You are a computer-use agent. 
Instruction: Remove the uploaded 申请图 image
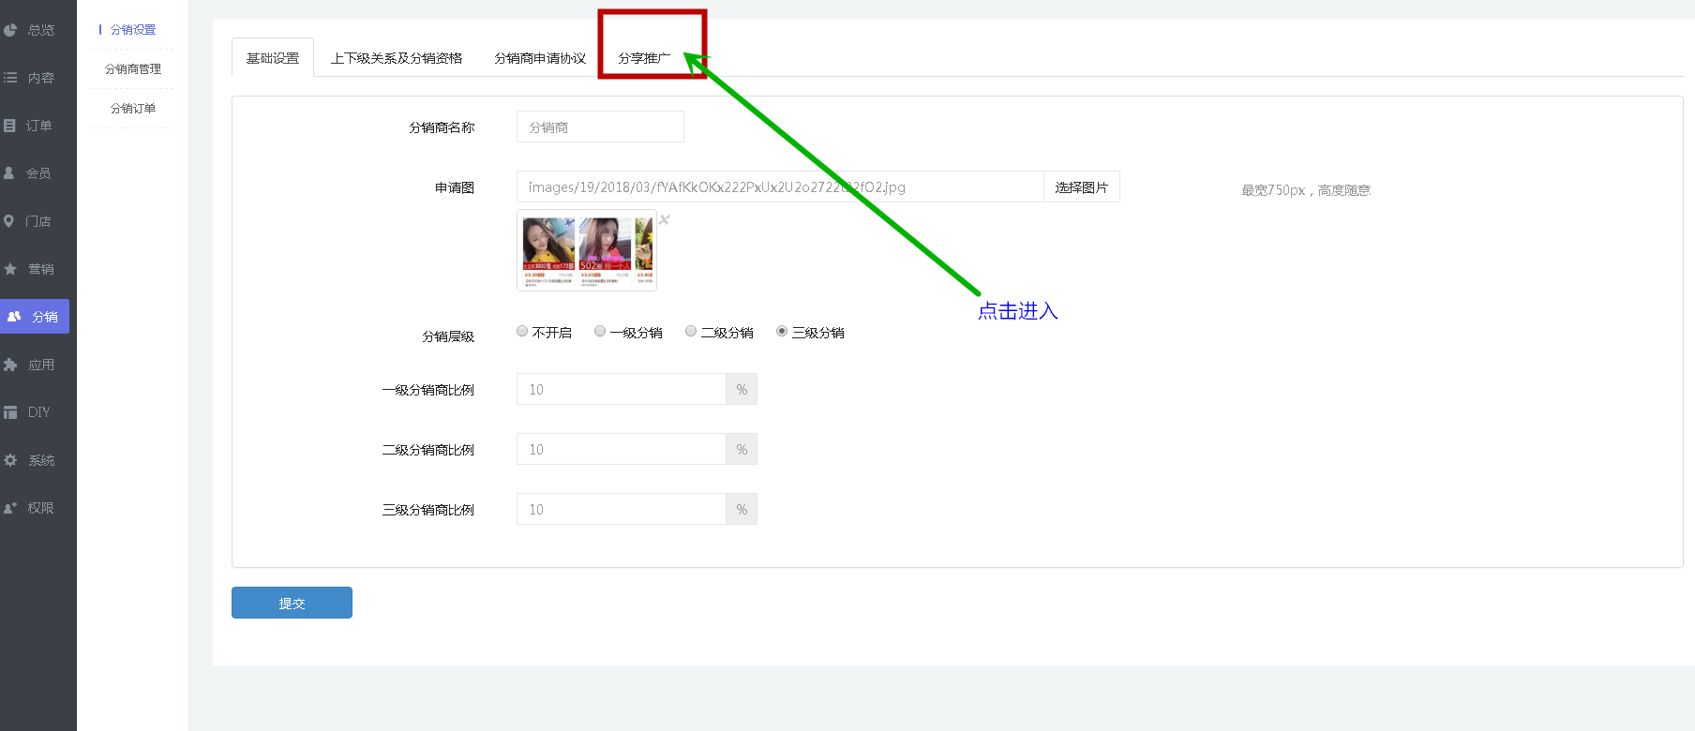pyautogui.click(x=665, y=219)
